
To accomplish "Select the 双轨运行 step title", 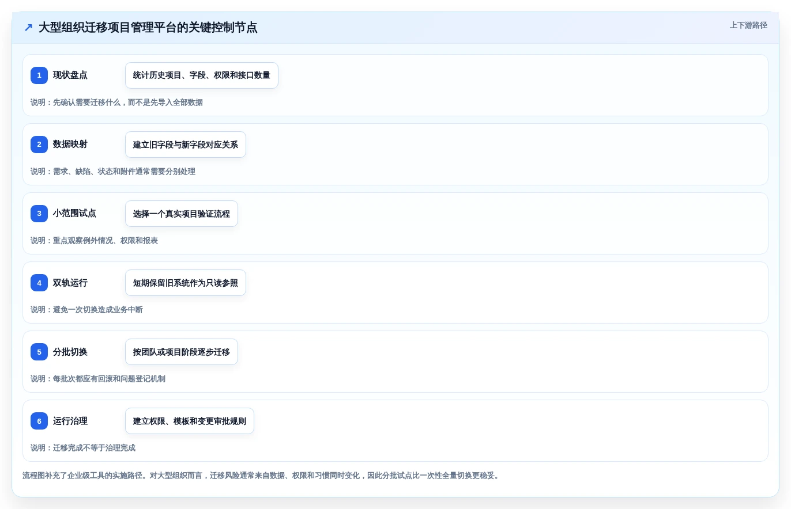I will click(x=70, y=283).
